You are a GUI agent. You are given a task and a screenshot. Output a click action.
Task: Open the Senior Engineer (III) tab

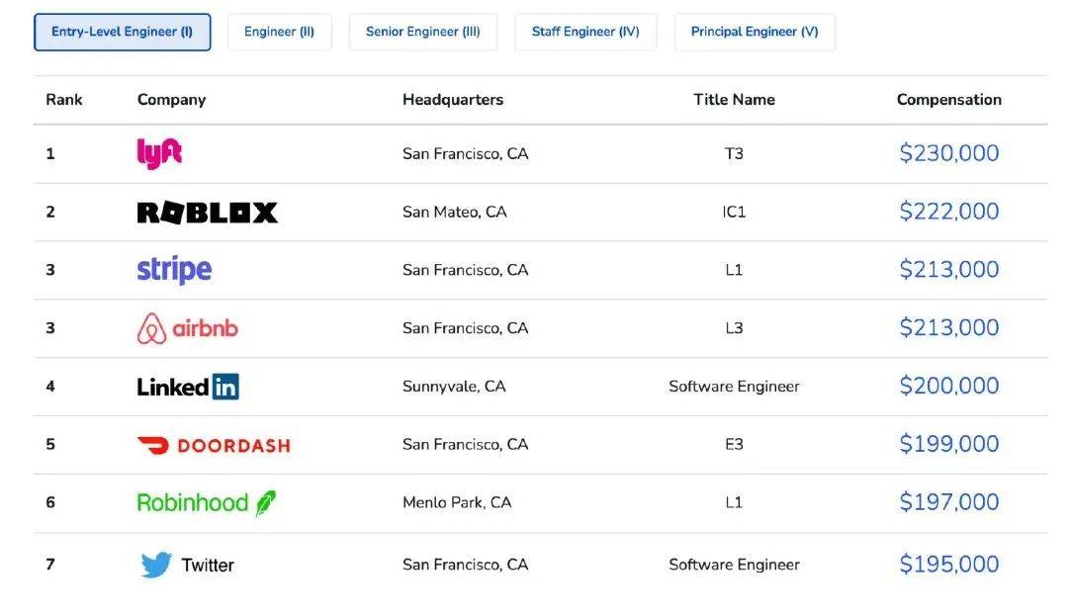point(423,32)
